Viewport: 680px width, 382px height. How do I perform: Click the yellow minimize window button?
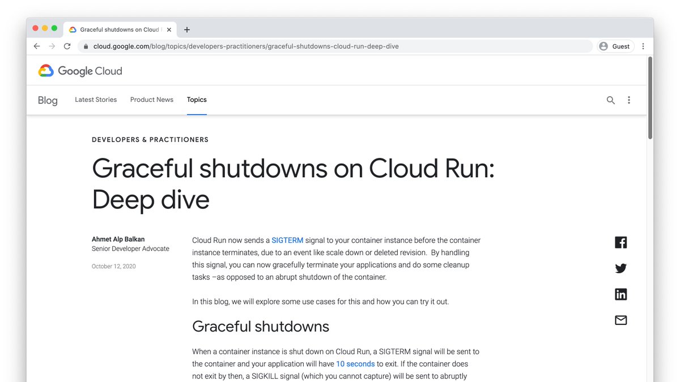pos(45,28)
